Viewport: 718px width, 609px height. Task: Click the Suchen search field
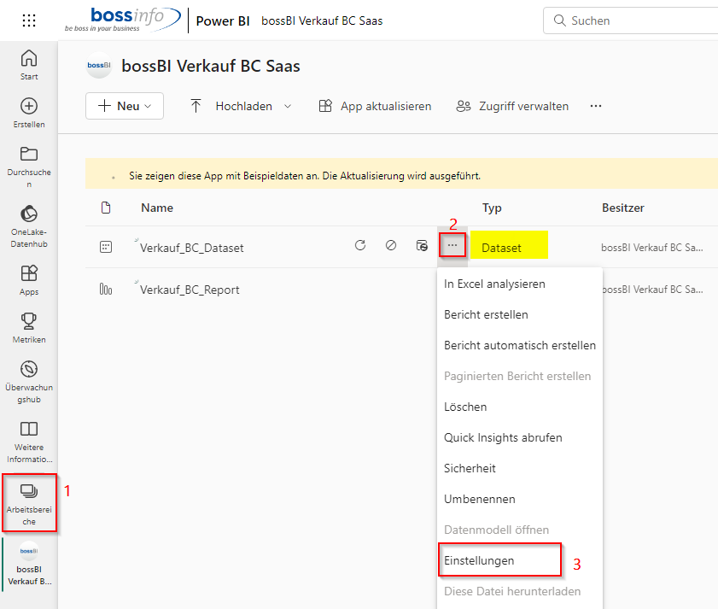[632, 20]
